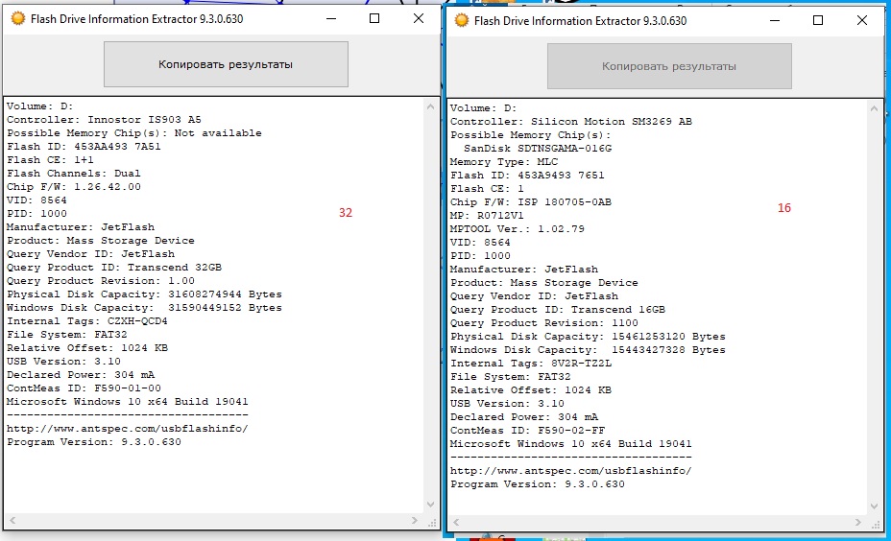Click antspec.com URL in the right window
The height and width of the screenshot is (541, 891).
coord(571,471)
